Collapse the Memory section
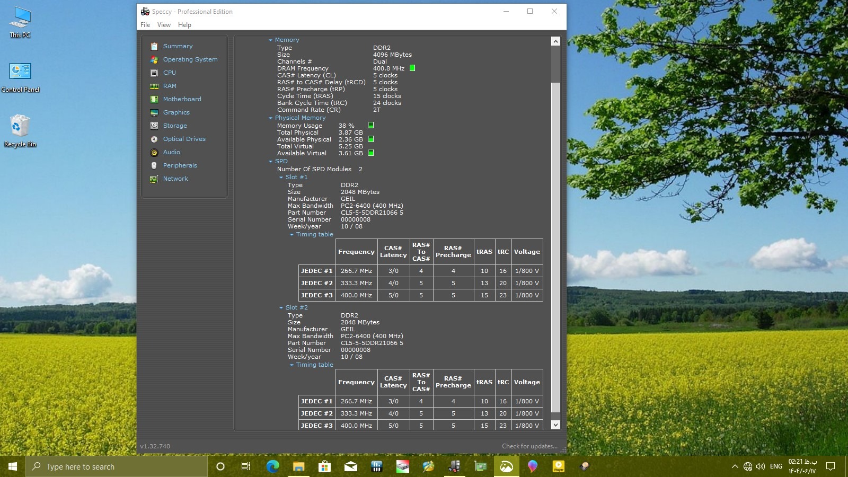848x477 pixels. coord(270,40)
